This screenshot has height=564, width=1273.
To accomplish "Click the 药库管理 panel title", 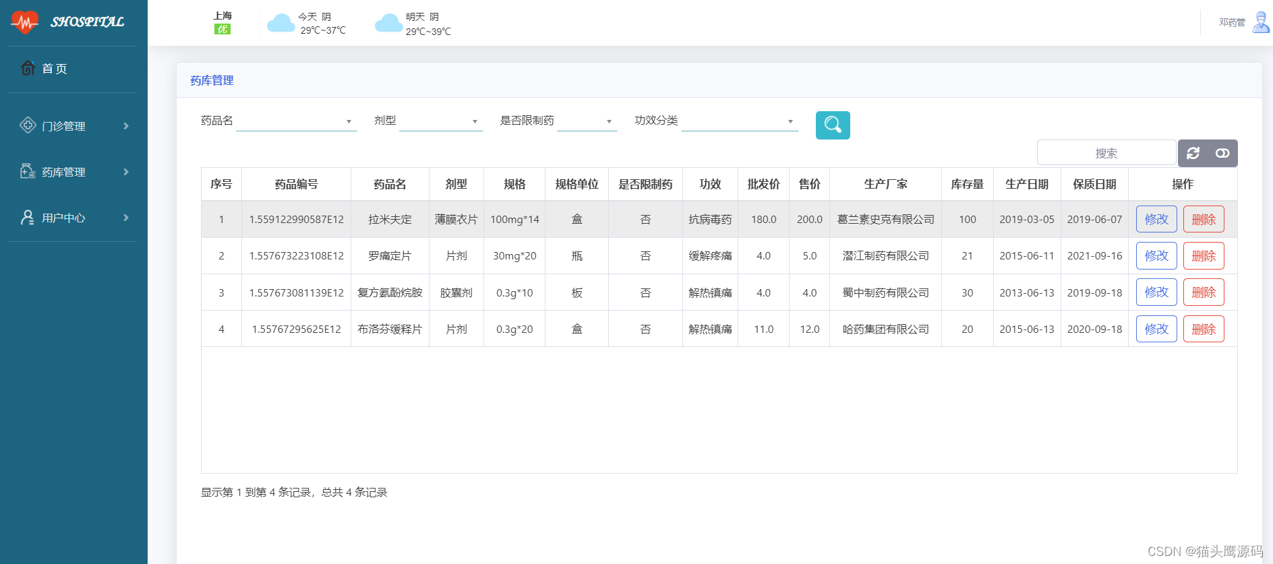I will click(x=212, y=80).
